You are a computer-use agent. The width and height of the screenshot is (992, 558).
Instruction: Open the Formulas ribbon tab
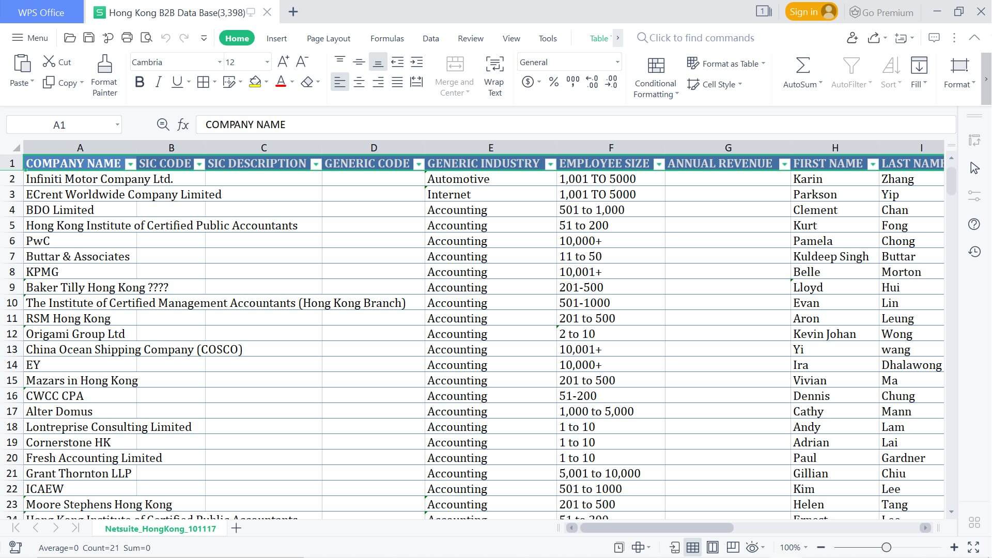pos(386,38)
